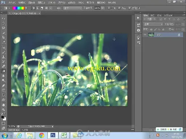
Task: Select the Gradient tool in toolbox
Action: 4,71
